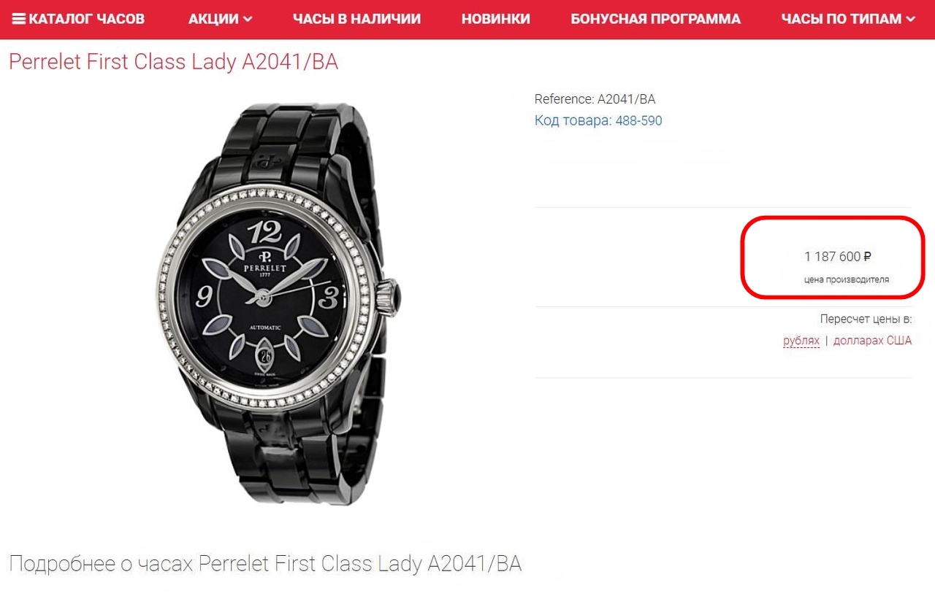Switch price conversion to долларах США

[x=872, y=341]
